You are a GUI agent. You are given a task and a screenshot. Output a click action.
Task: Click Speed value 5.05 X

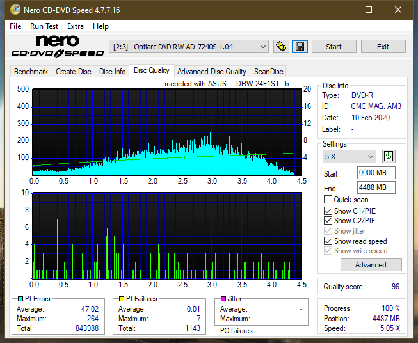[x=390, y=328]
